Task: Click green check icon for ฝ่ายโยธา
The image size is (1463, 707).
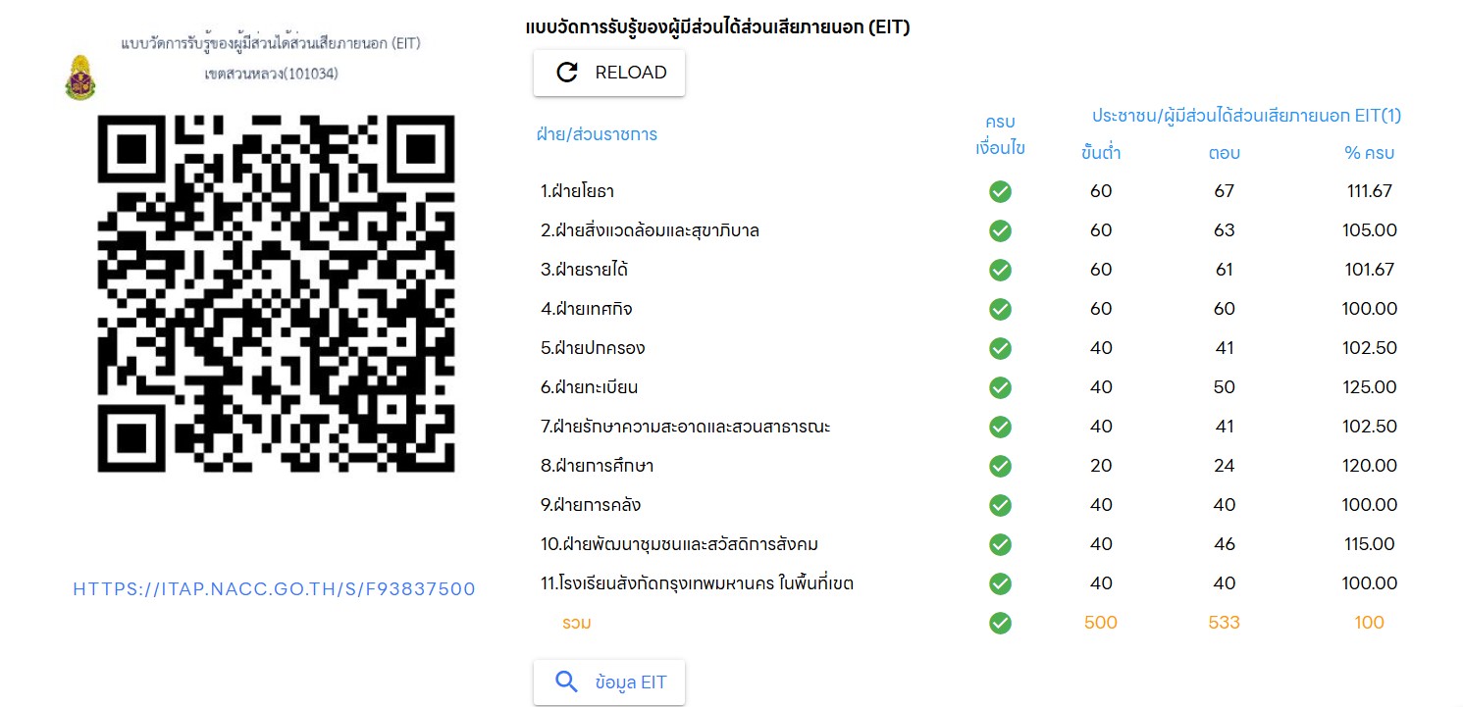Action: [1000, 191]
